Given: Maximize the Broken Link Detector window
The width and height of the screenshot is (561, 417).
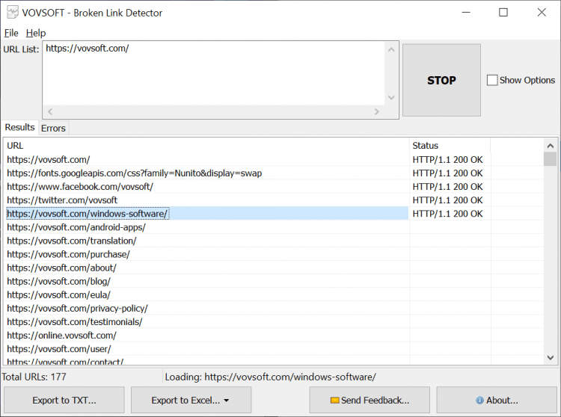Looking at the screenshot, I should 503,13.
